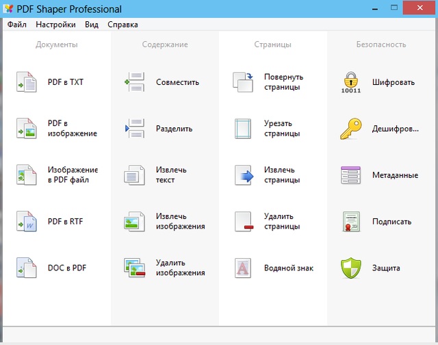Screen dimensions: 438x345
Task: Click the Метаданные text label
Action: click(395, 175)
